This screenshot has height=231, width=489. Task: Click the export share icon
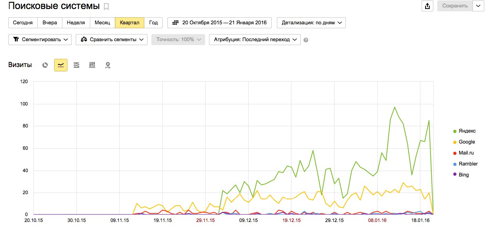(x=427, y=6)
